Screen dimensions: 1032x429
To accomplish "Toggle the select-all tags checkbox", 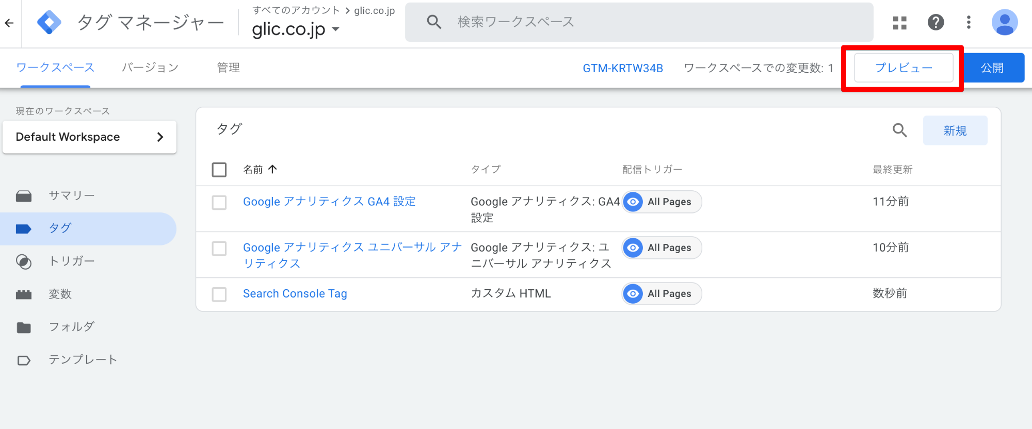I will 219,170.
